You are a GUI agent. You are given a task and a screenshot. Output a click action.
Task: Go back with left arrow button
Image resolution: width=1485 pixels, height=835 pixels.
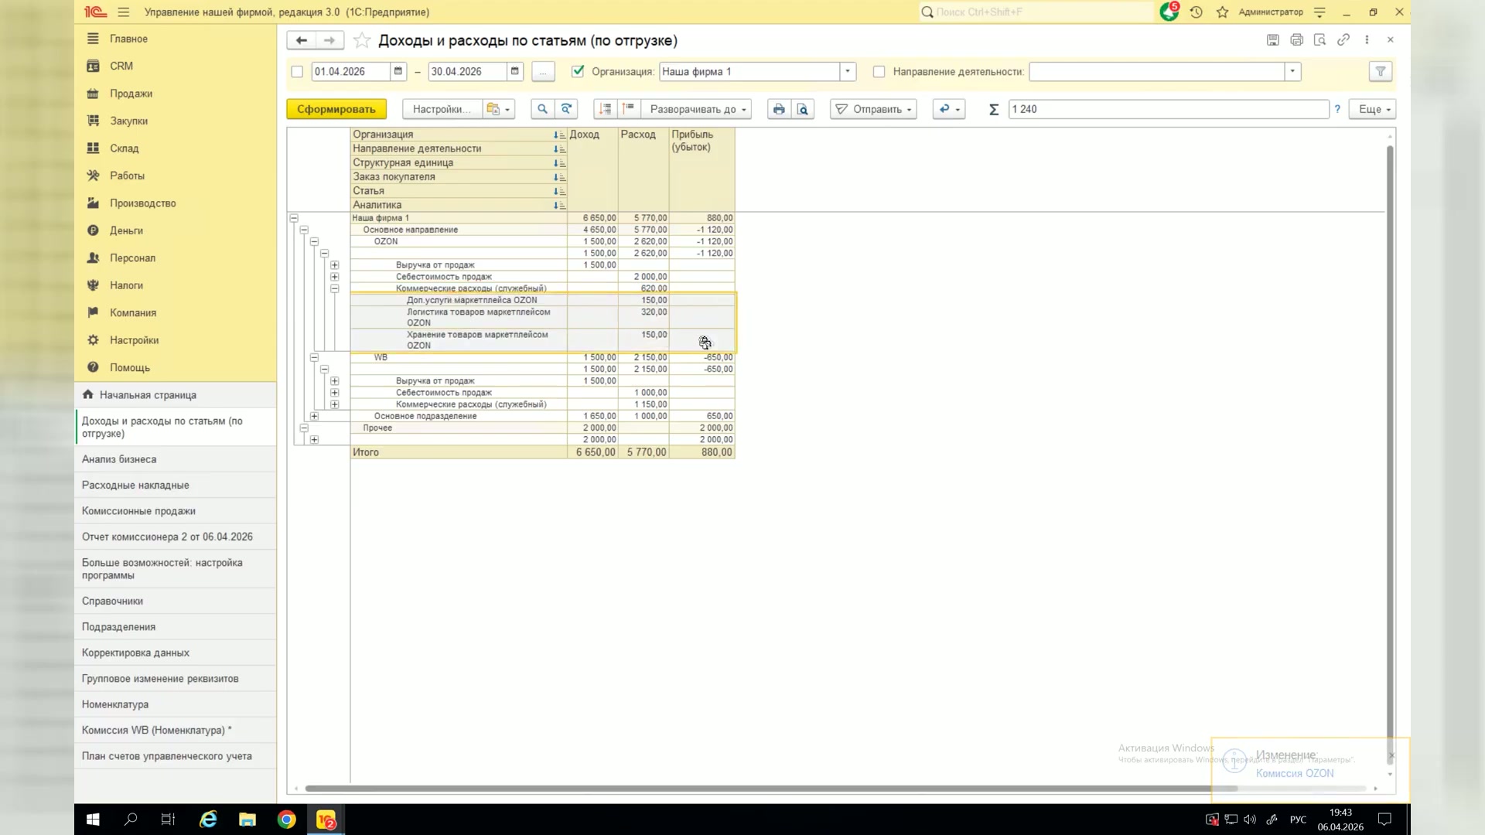coord(301,40)
